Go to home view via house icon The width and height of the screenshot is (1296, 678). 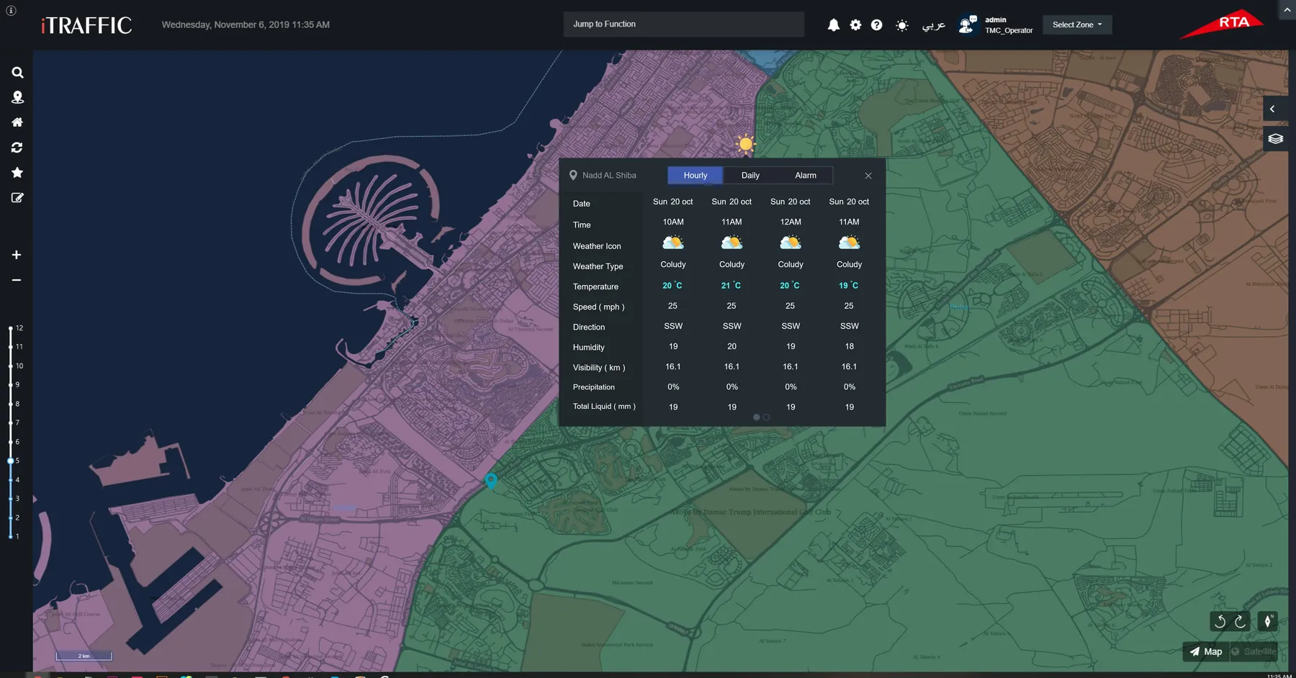17,122
